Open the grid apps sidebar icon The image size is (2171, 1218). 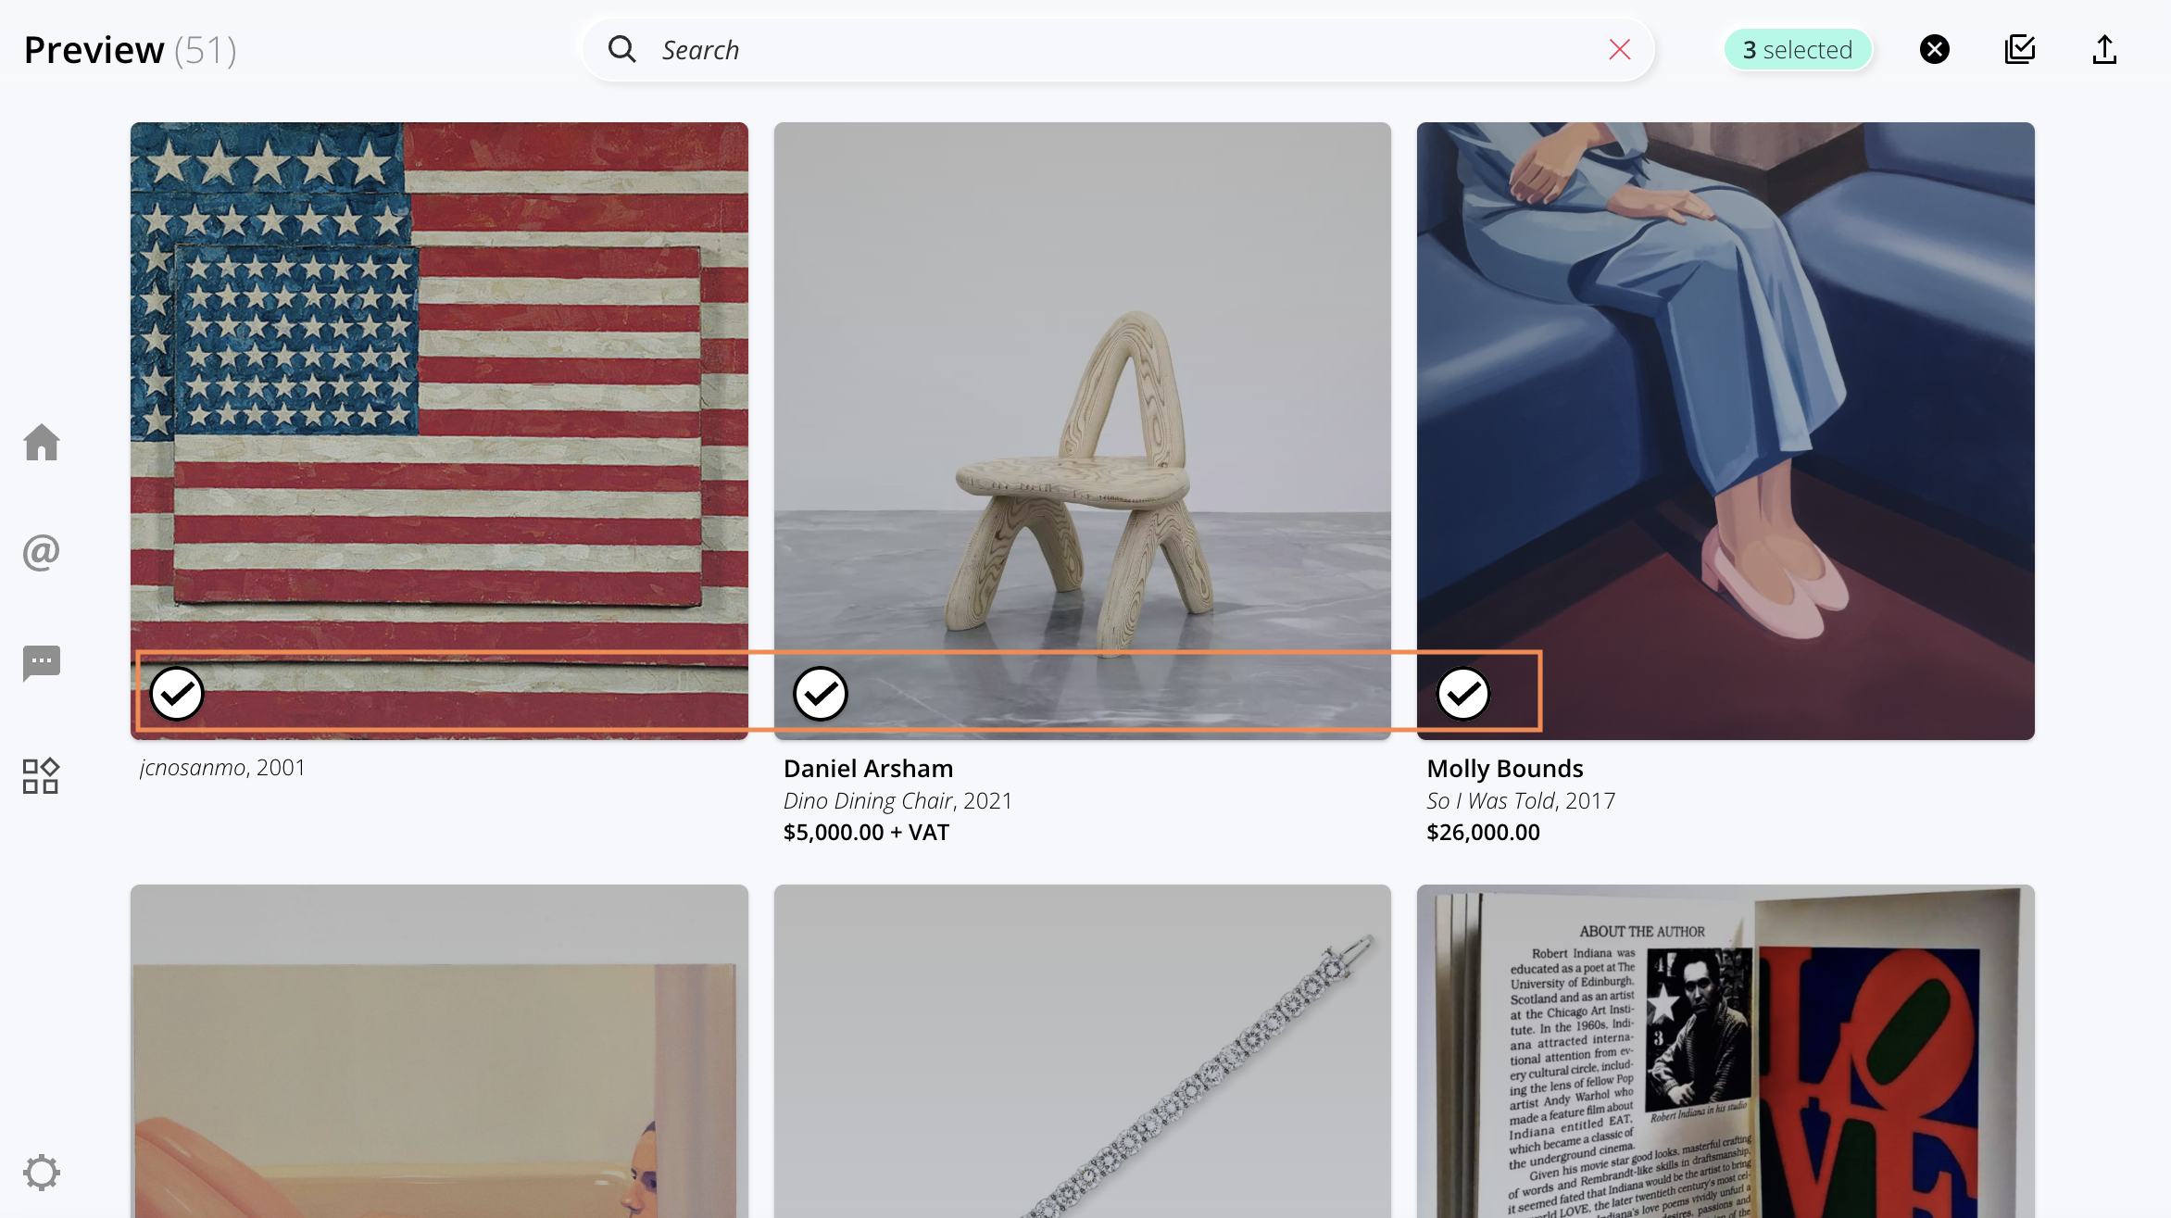coord(42,775)
